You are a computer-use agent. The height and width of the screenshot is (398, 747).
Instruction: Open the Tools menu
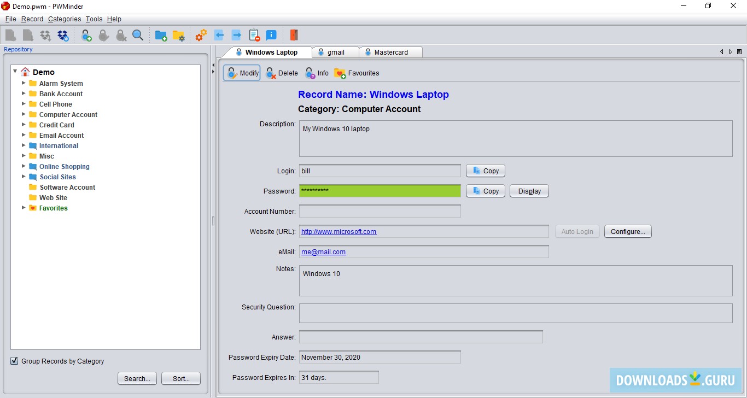(x=94, y=19)
